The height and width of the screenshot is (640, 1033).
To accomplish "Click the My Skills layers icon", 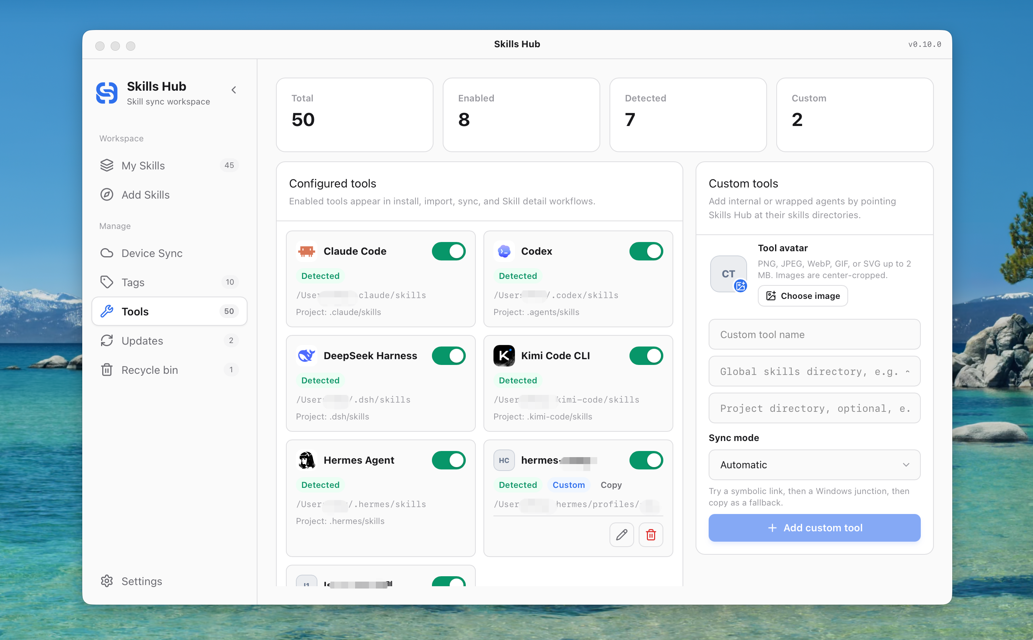I will 107,166.
